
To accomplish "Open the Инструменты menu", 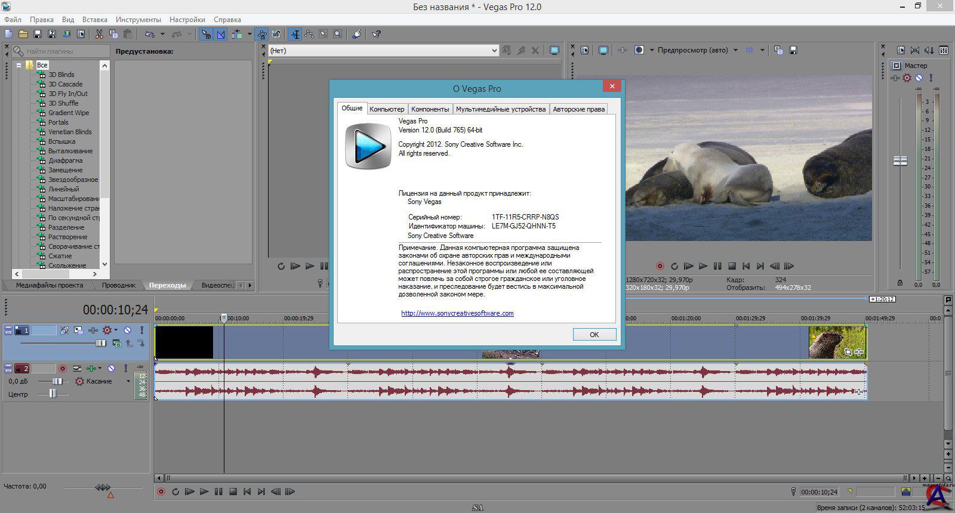I will pyautogui.click(x=138, y=20).
